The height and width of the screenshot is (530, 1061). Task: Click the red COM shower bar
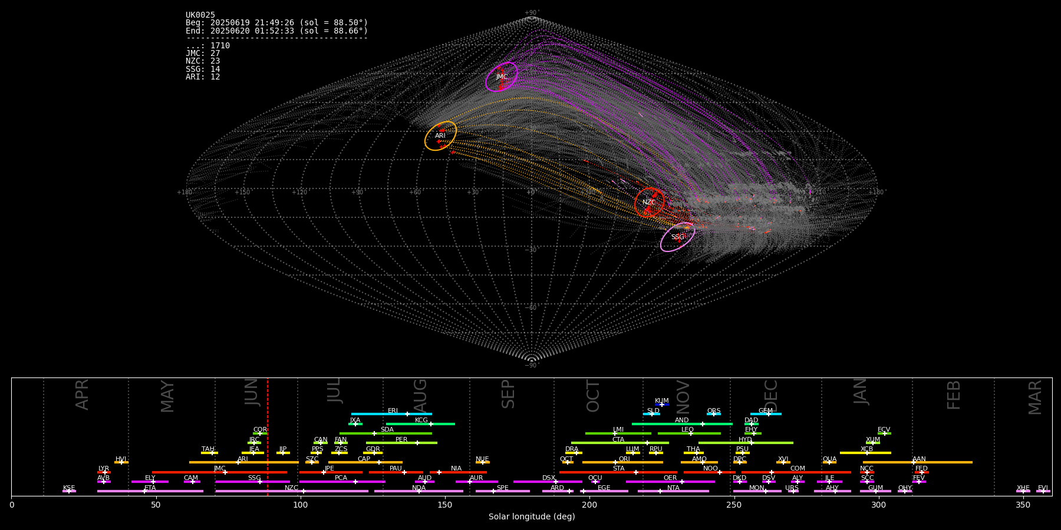click(796, 472)
